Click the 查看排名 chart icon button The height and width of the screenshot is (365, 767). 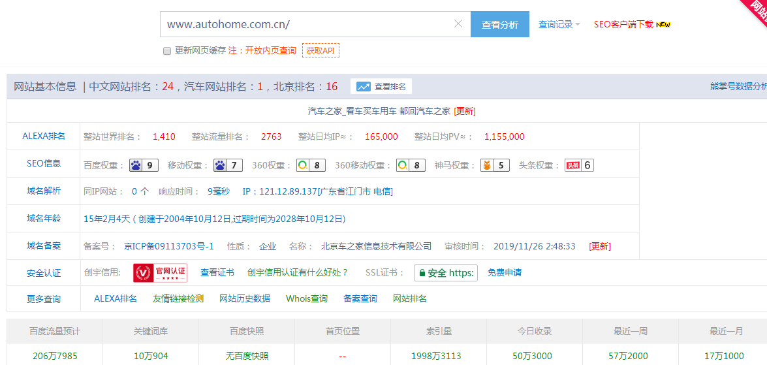tap(381, 87)
